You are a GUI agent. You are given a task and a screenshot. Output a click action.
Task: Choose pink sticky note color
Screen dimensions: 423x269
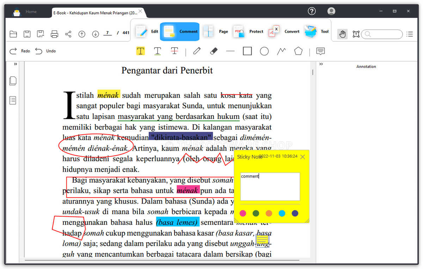pos(243,213)
